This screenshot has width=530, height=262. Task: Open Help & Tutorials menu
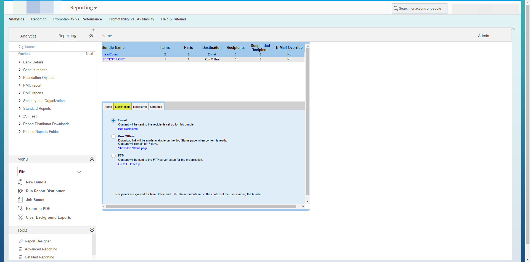click(x=174, y=19)
